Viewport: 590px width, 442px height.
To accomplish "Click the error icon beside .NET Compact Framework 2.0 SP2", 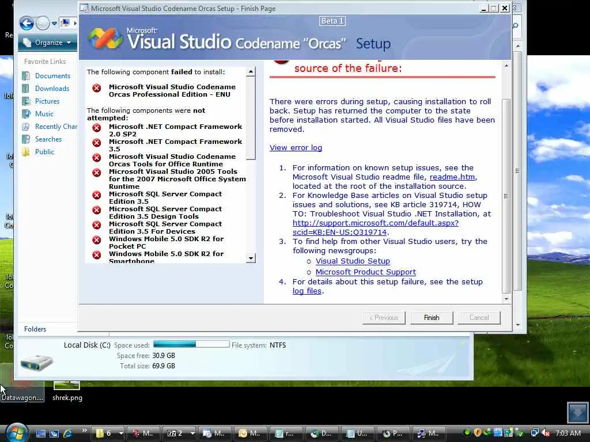I will point(97,128).
